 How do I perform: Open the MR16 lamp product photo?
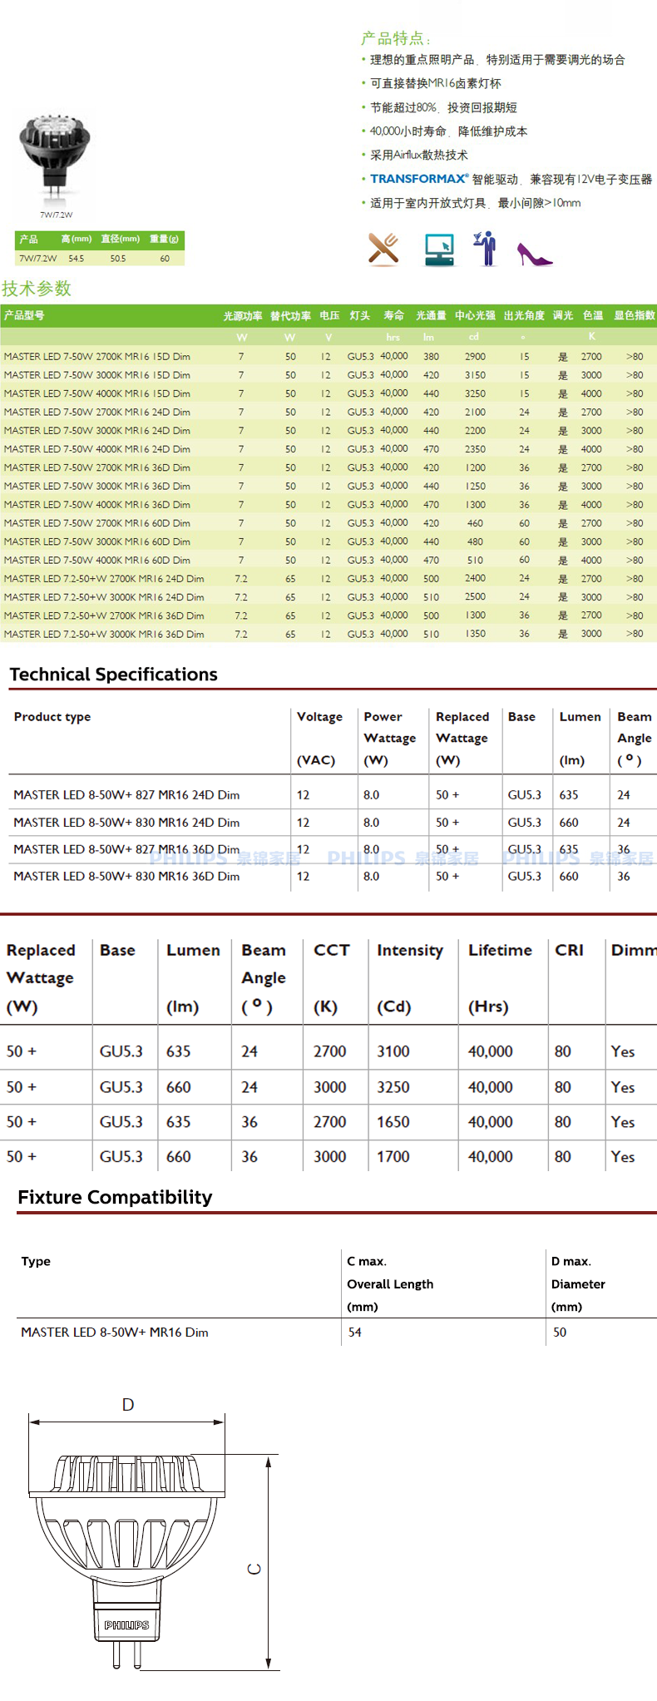click(x=56, y=155)
